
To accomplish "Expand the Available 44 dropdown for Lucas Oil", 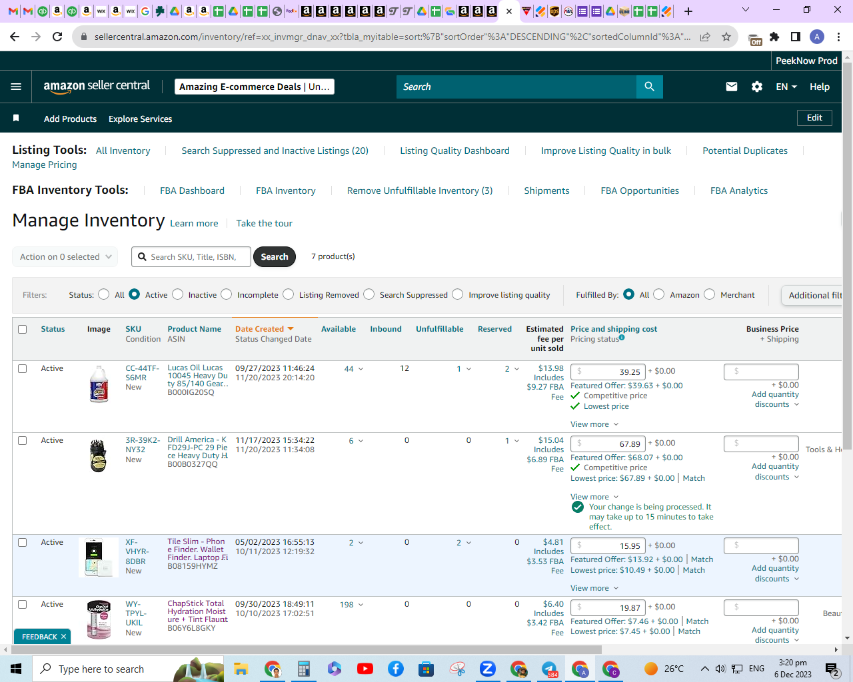I will click(x=354, y=368).
